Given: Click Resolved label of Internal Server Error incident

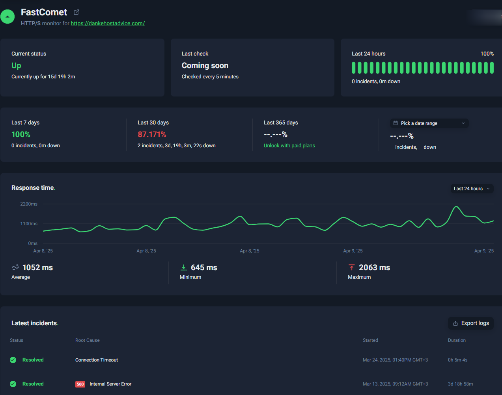Looking at the screenshot, I should pyautogui.click(x=33, y=384).
